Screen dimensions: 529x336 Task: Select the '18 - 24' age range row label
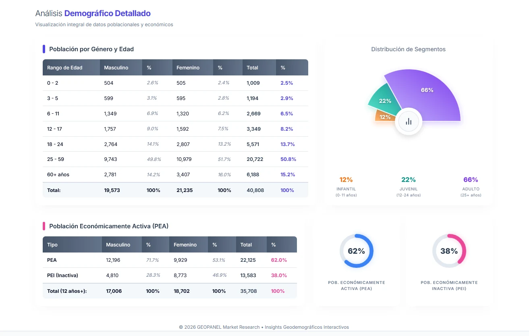pyautogui.click(x=55, y=144)
